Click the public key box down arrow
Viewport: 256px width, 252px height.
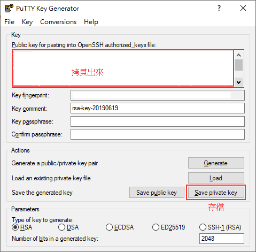(239, 82)
